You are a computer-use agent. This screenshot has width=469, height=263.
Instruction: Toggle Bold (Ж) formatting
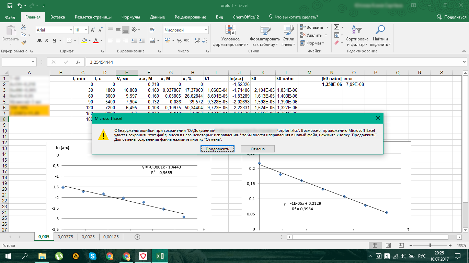pyautogui.click(x=39, y=40)
